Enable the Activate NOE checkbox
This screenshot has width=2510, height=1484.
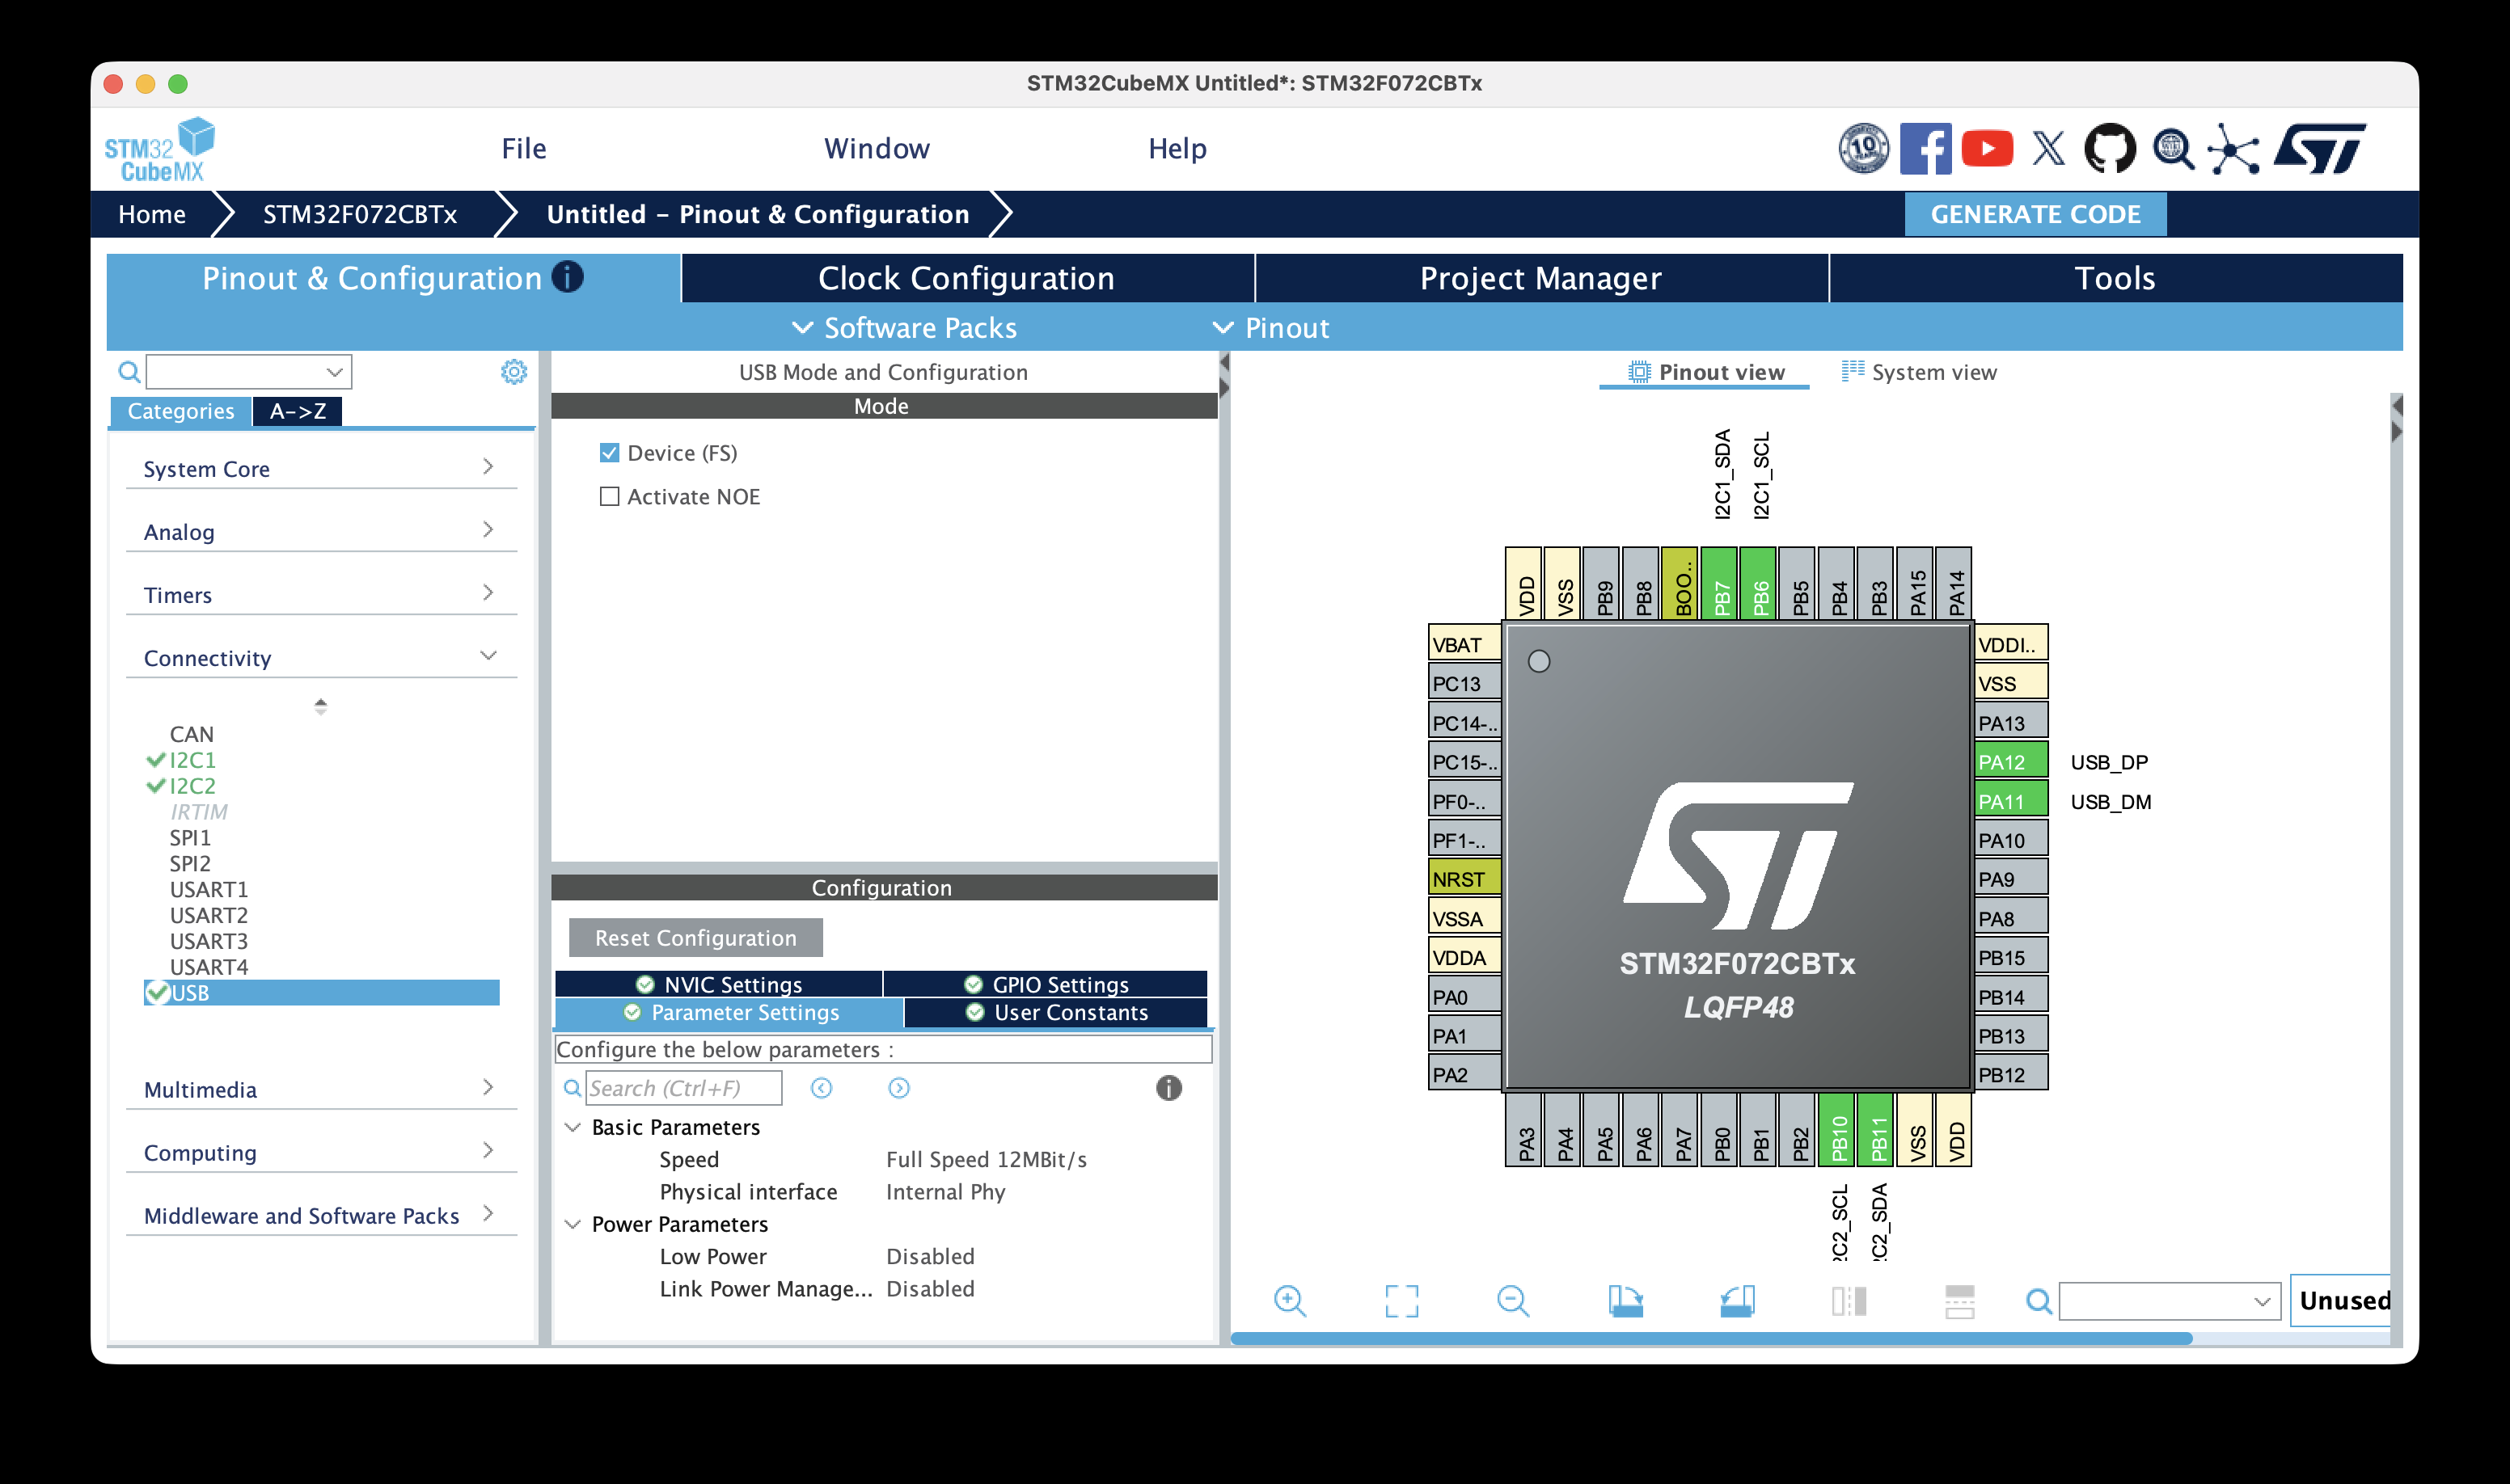tap(609, 497)
